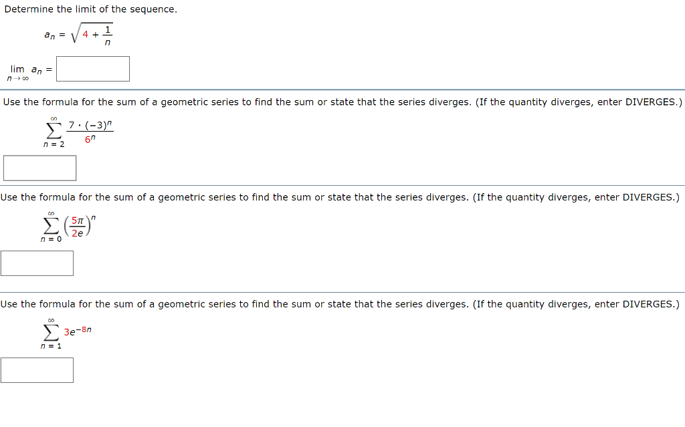
Task: Click the answer box for the 7·(−3)ⁿ/6ⁿ series
Action: (39, 168)
